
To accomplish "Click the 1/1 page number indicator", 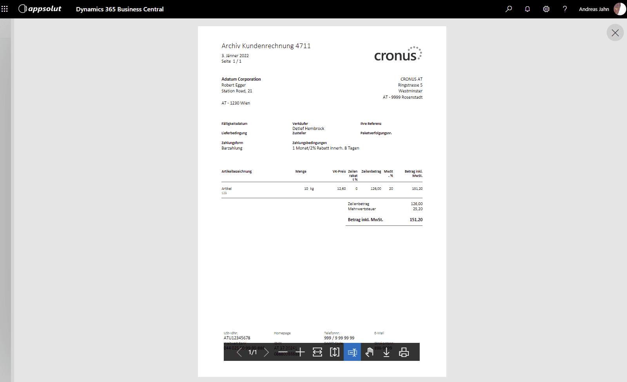I will 253,352.
